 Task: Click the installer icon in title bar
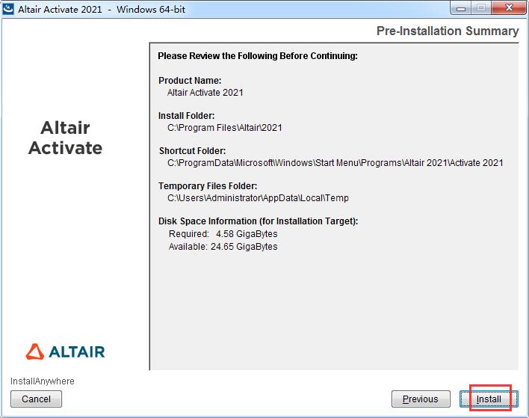click(10, 10)
